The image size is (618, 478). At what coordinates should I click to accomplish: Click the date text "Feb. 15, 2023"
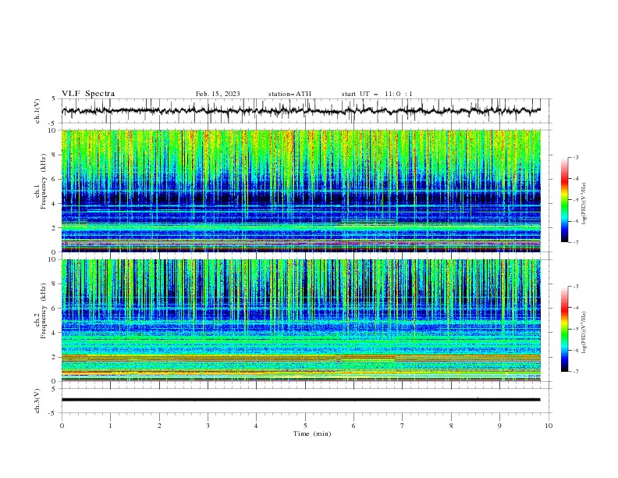(218, 94)
